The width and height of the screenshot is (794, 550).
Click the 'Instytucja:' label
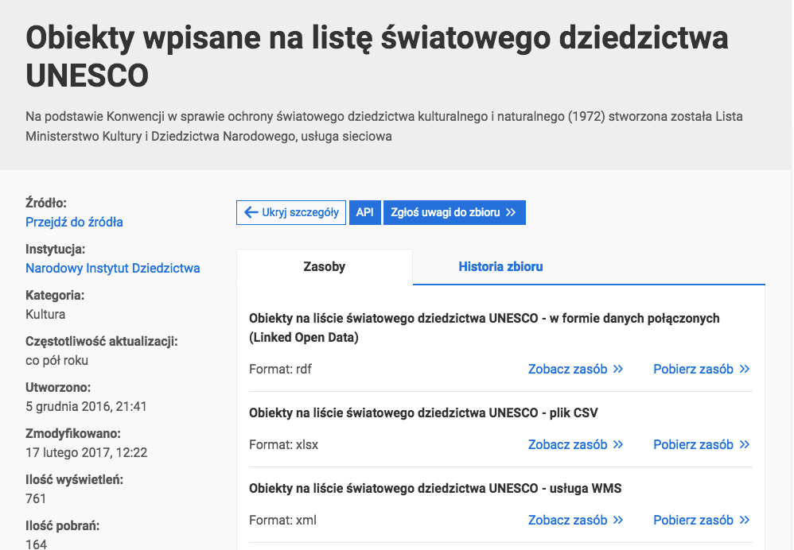pyautogui.click(x=55, y=249)
